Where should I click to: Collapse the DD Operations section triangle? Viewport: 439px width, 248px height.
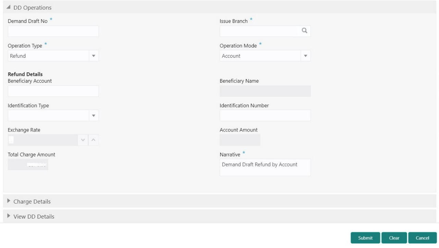click(8, 8)
